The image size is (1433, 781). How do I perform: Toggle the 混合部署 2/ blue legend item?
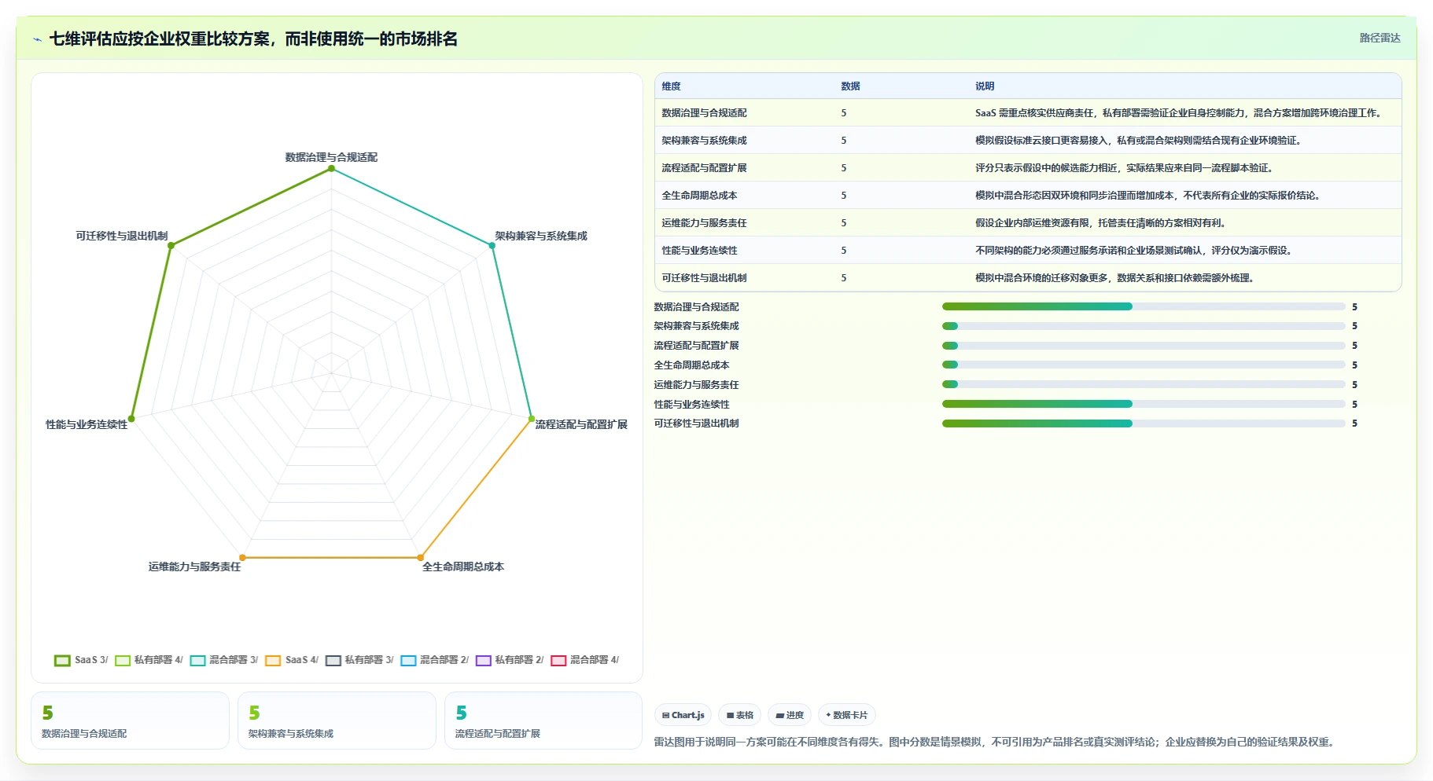click(x=435, y=660)
